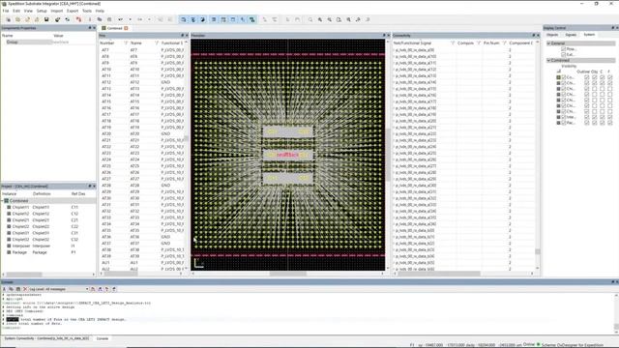The image size is (619, 348).
Task: Click the zoom-in magnifier toolbar icon
Action: (320, 19)
